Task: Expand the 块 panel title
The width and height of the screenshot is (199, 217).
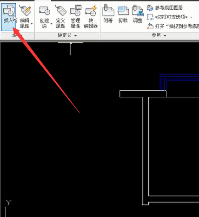Action: pos(17,35)
